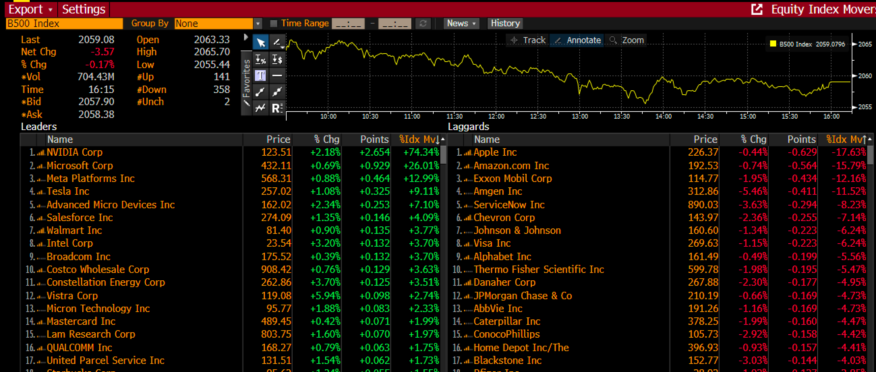Toggle the chart Zoom mode
The image size is (876, 372).
(626, 40)
